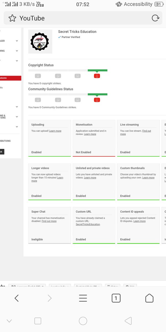This screenshot has width=166, height=332.
Task: Open the "RIBUTIONS" sidebar item
Action: point(5,141)
